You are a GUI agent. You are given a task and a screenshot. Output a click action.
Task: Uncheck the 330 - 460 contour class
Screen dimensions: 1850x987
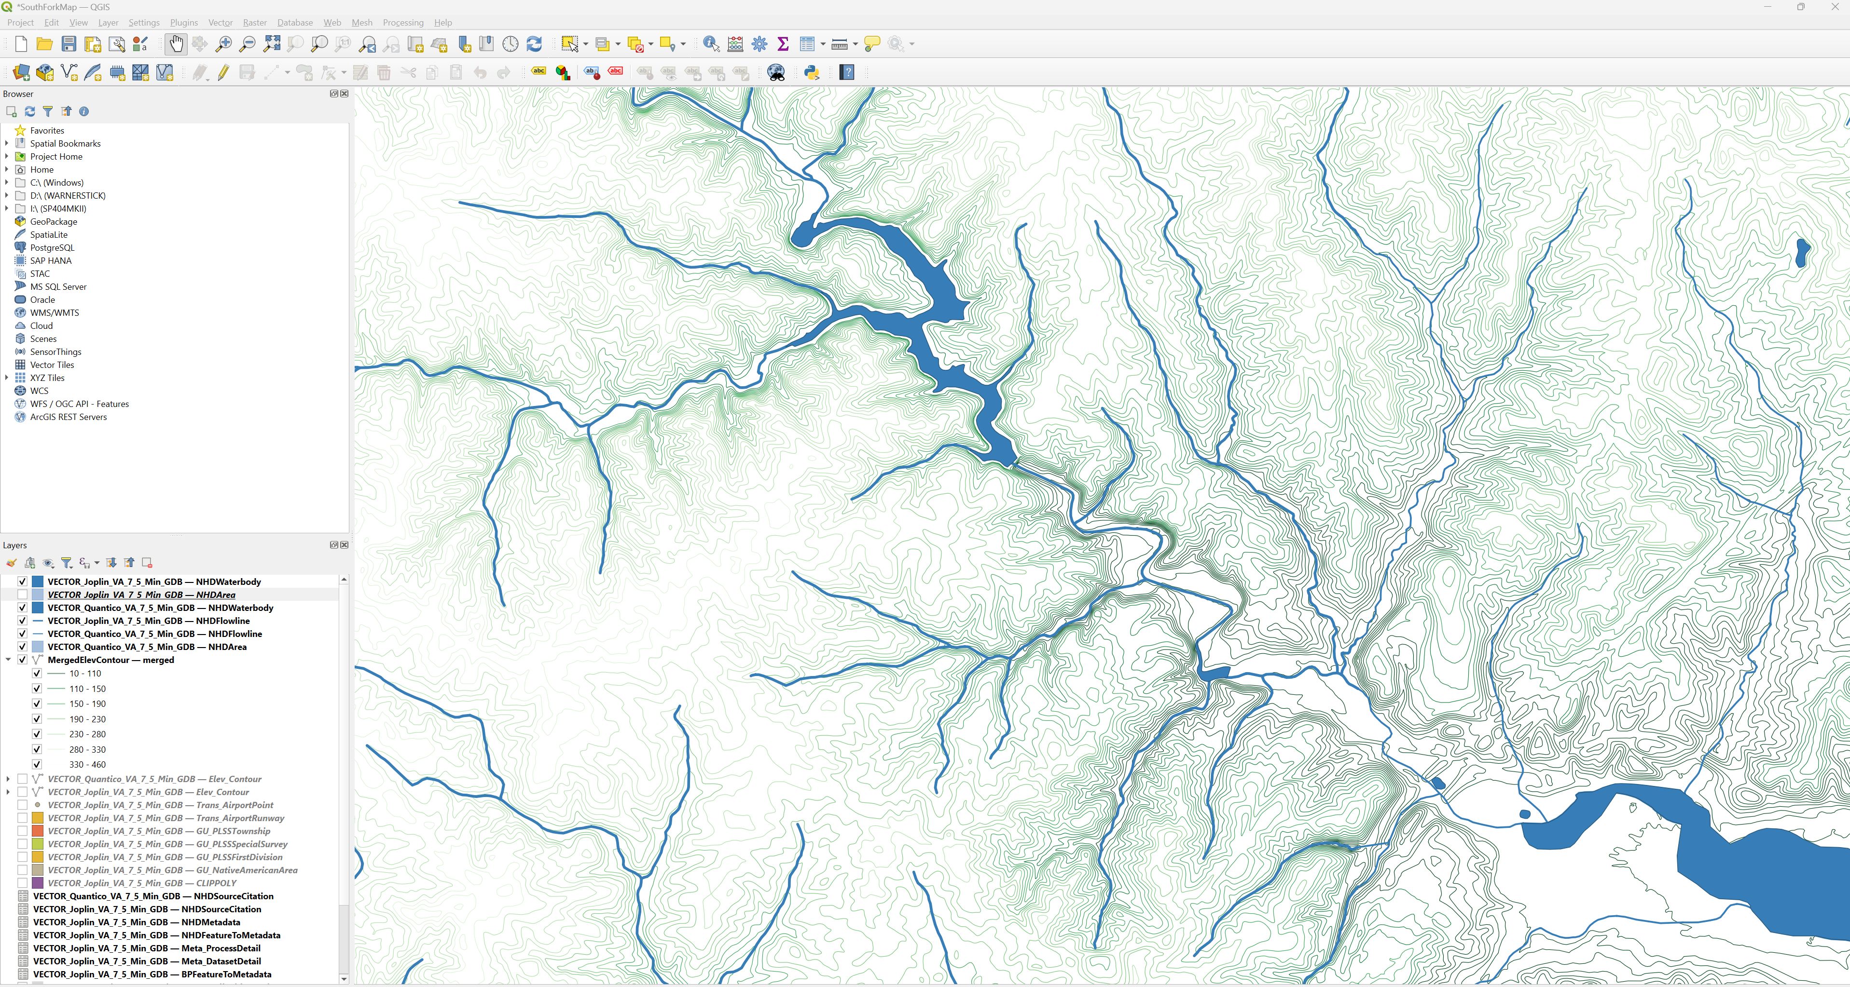tap(37, 764)
